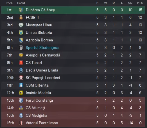This screenshot has width=147, height=128.
Task: Click the Farul Constanţa crest icon
Action: click(21, 100)
